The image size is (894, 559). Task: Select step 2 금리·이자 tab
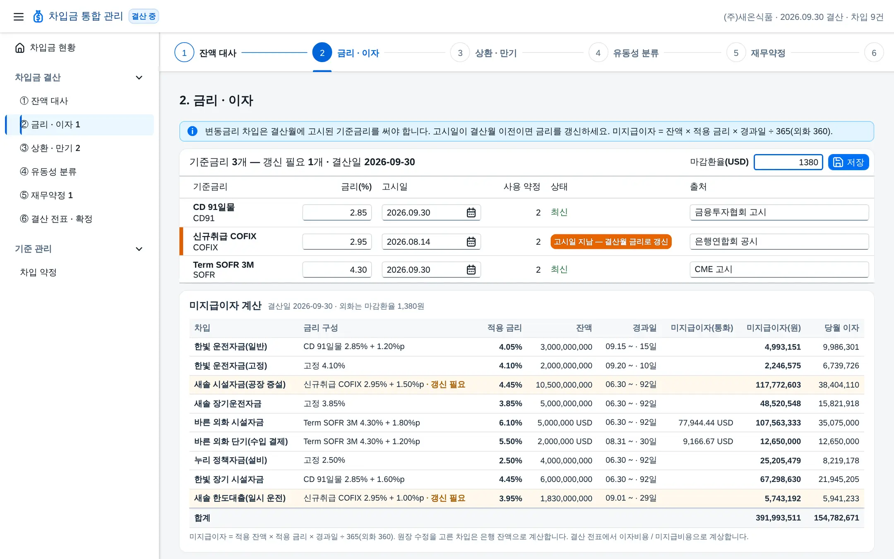pyautogui.click(x=346, y=53)
